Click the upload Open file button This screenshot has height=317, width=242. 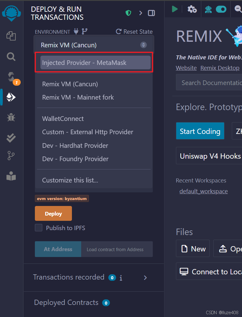(x=228, y=248)
